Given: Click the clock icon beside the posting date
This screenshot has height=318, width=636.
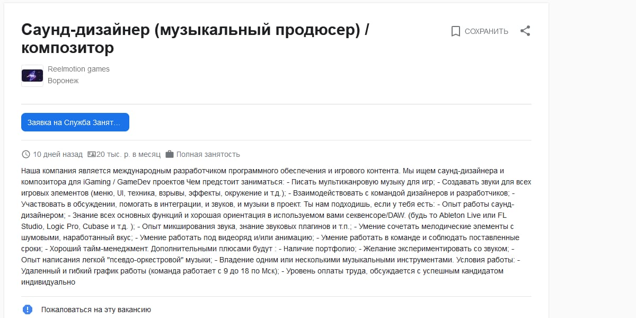Looking at the screenshot, I should click(25, 154).
